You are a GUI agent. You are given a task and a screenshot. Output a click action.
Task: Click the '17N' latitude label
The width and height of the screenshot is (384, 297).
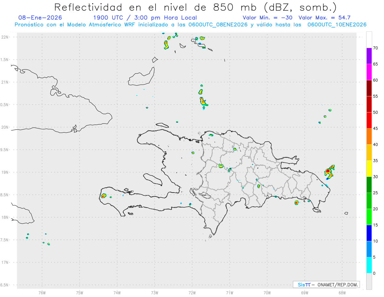pyautogui.click(x=5, y=262)
